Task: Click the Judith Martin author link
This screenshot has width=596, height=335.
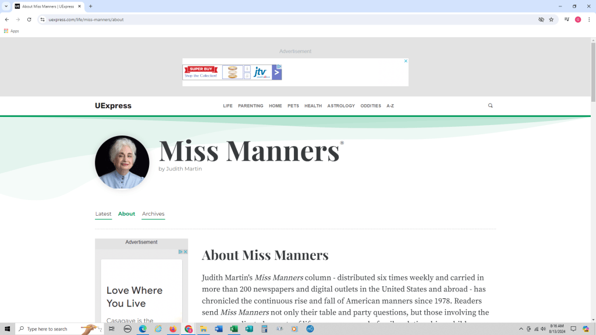Action: (183, 169)
